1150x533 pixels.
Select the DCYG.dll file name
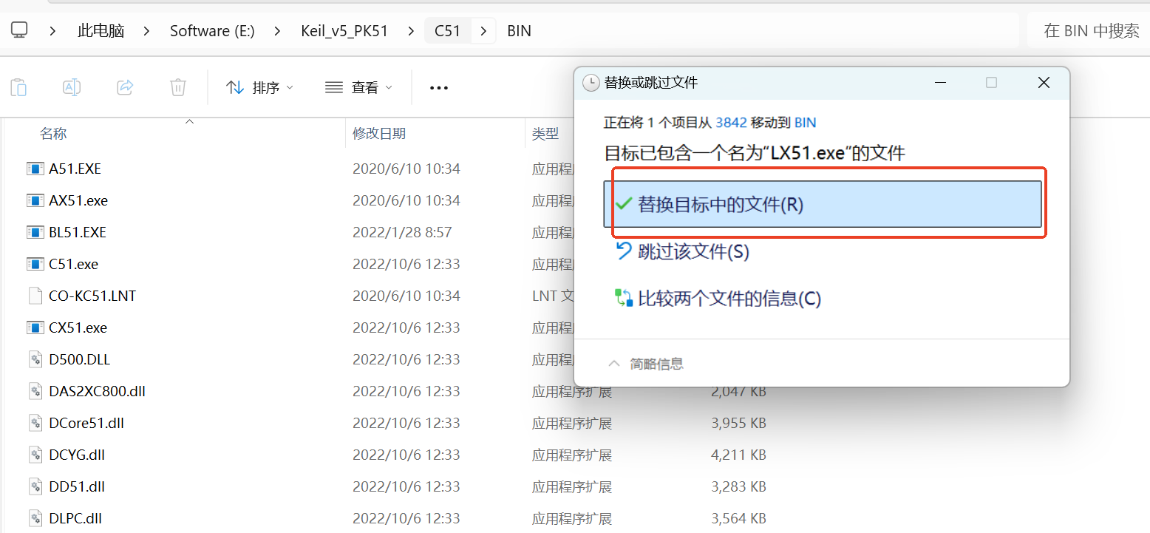click(77, 455)
